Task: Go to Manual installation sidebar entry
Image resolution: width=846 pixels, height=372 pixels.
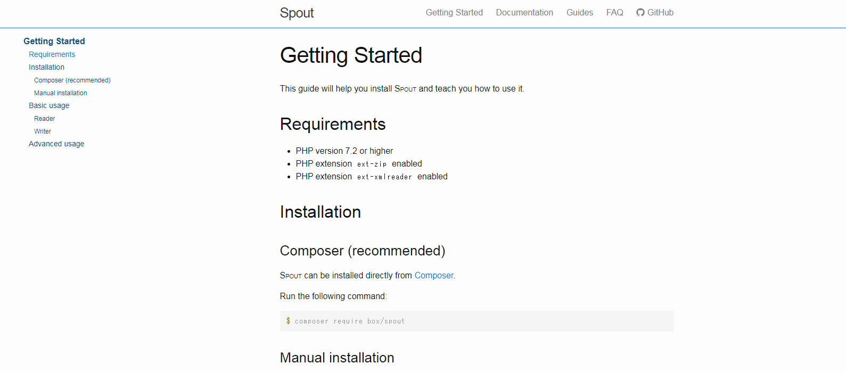Action: [x=61, y=93]
